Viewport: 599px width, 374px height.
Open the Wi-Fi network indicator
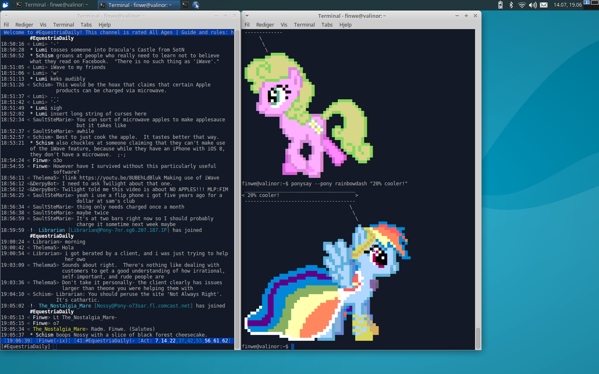click(522, 5)
